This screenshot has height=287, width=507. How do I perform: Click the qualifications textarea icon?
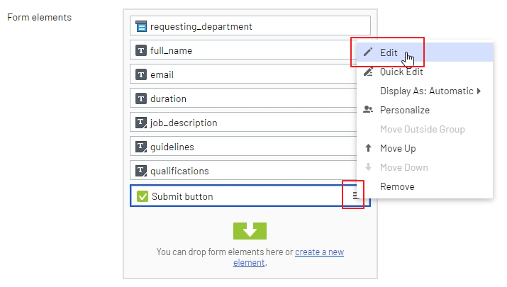(x=142, y=171)
